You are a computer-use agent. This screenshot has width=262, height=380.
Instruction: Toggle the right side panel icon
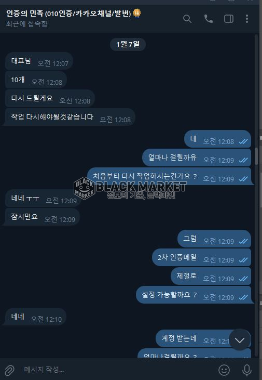coord(229,19)
